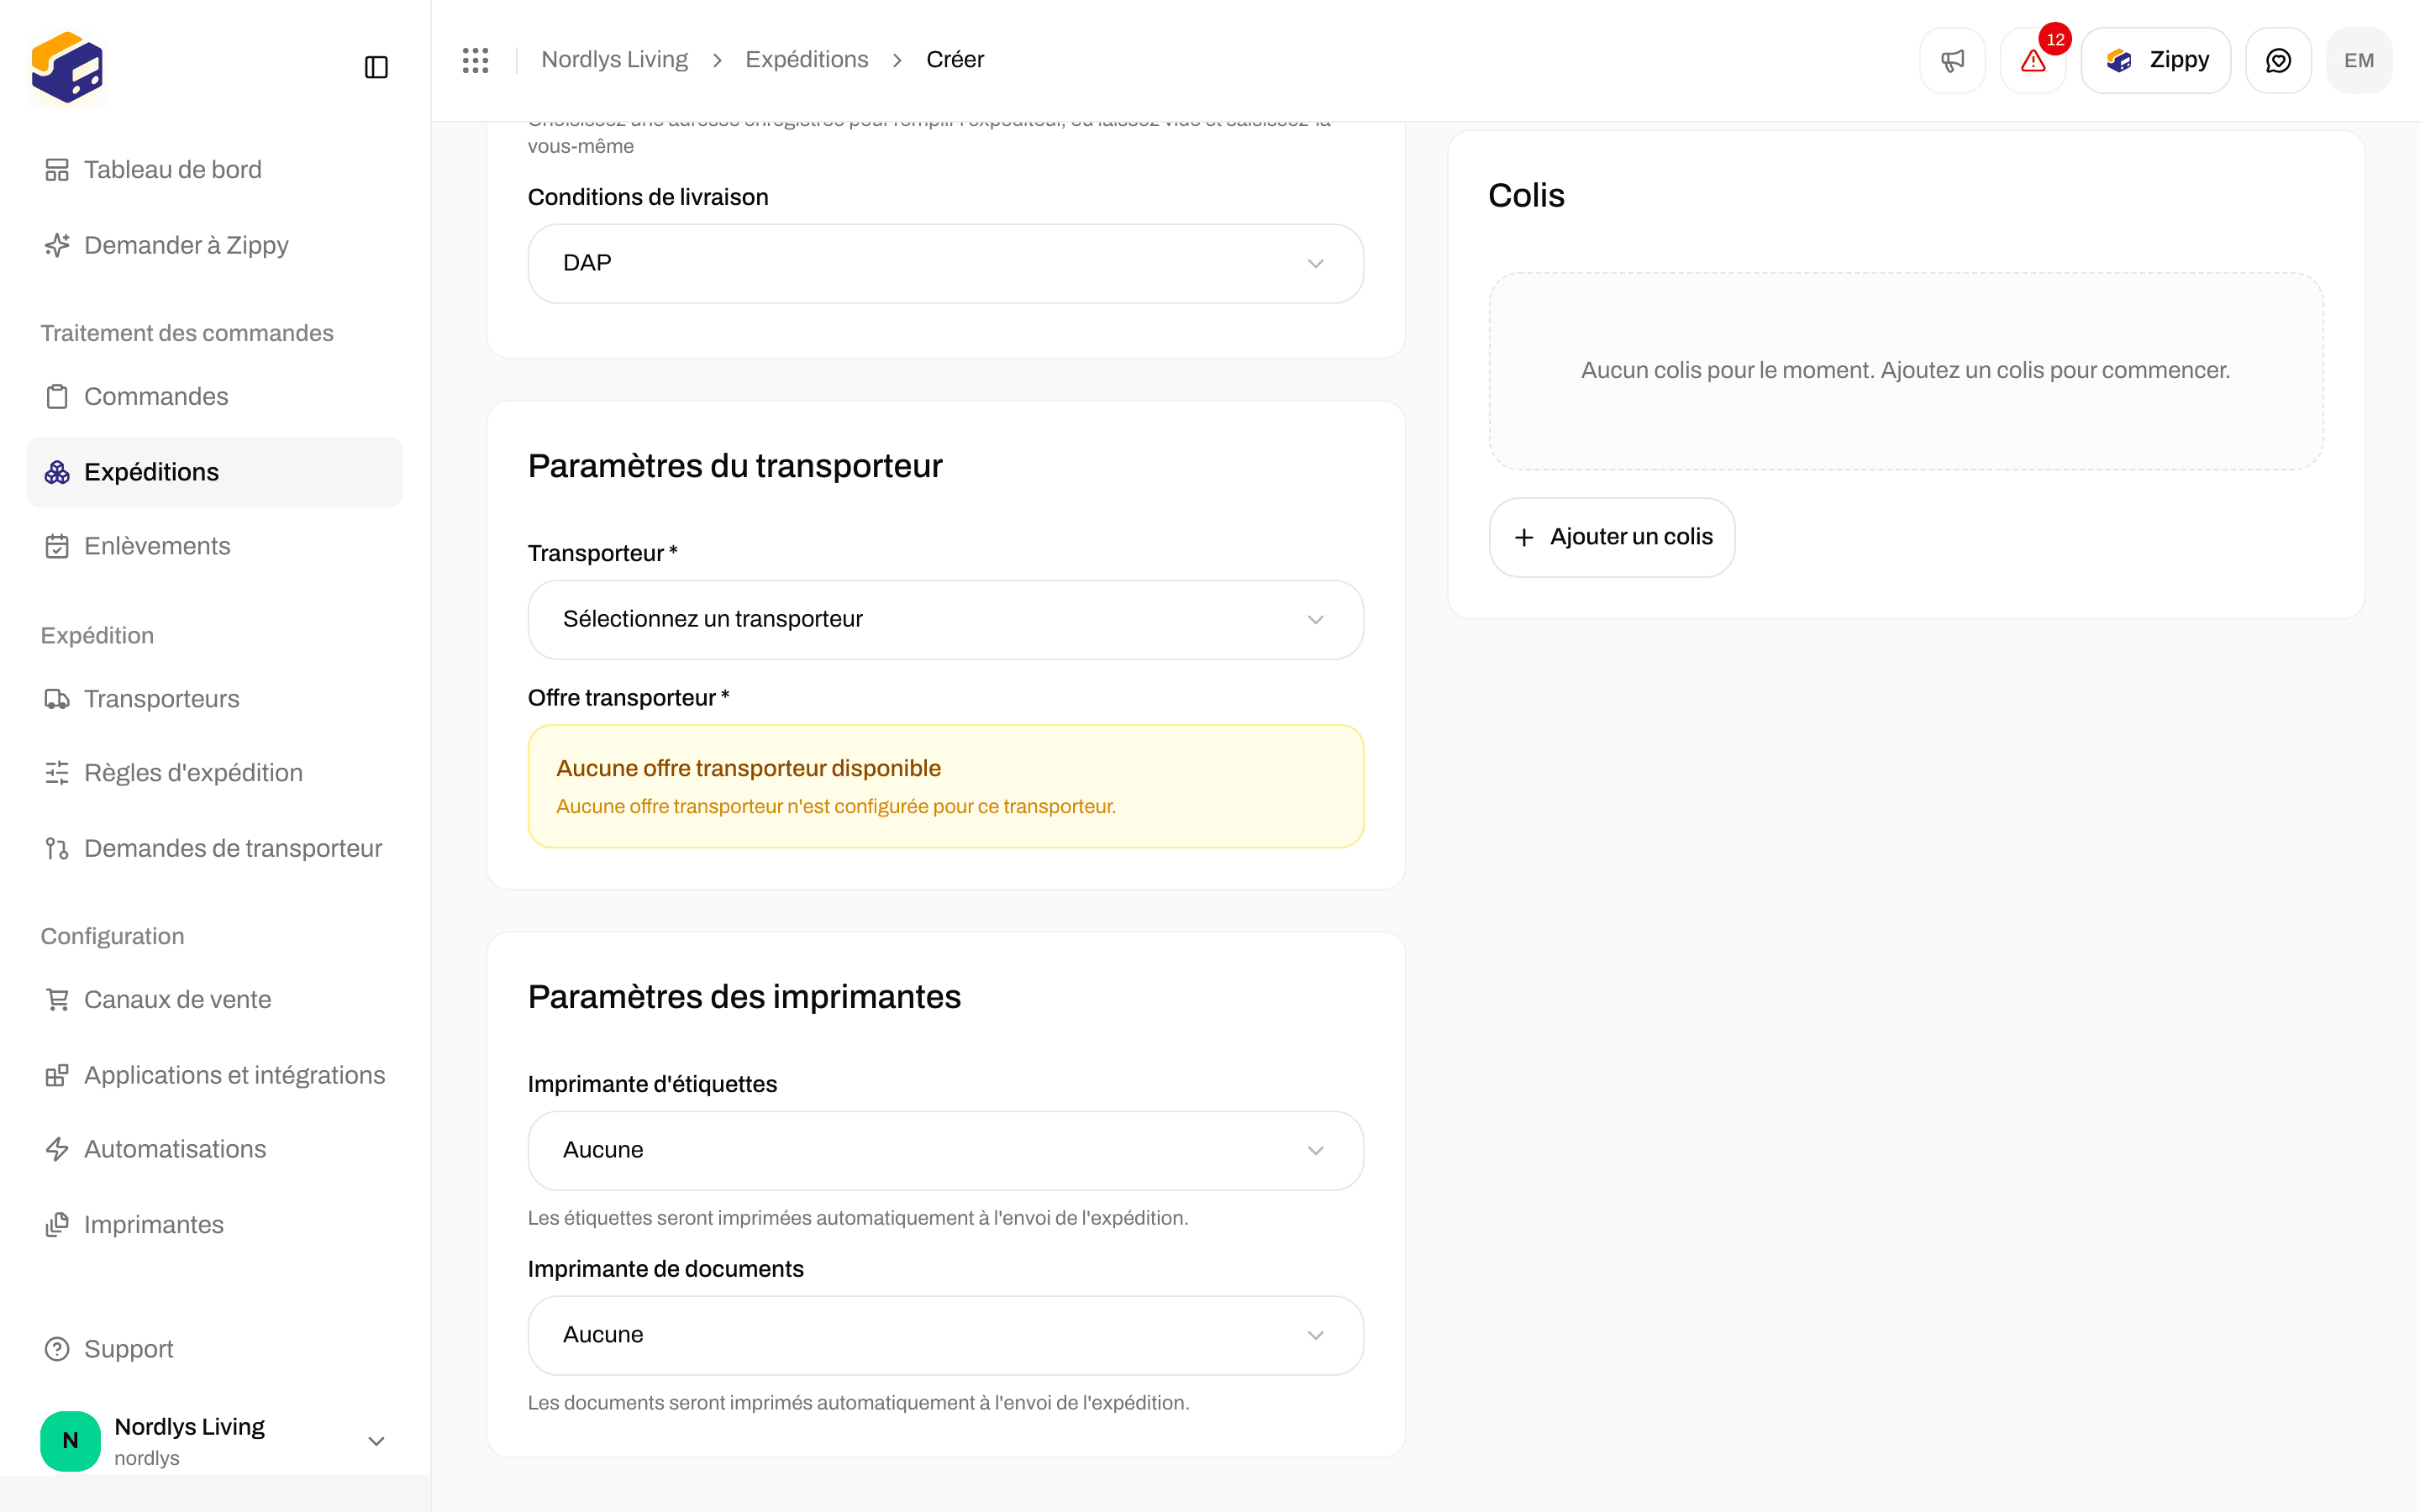This screenshot has width=2420, height=1512.
Task: Click the Zippy logo in sidebar top
Action: click(67, 67)
